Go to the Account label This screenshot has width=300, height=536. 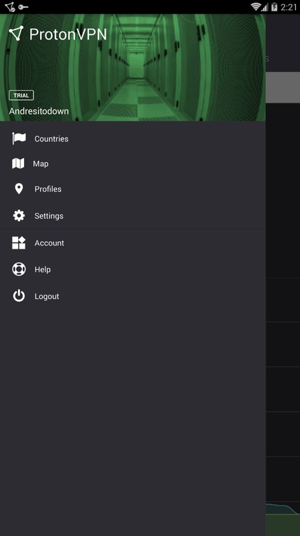click(x=49, y=243)
